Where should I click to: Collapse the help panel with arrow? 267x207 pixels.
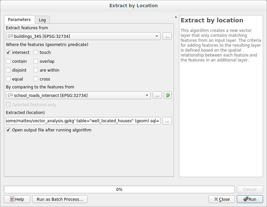coord(175,17)
